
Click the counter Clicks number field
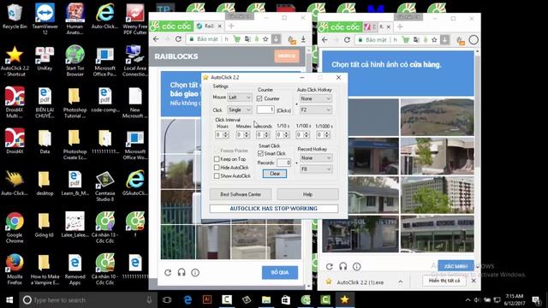click(265, 110)
